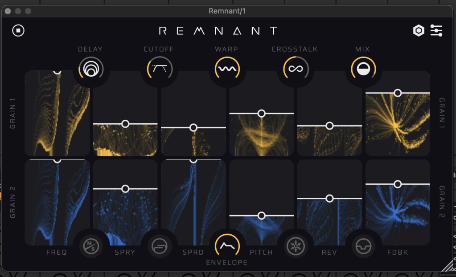Click Grain 1 FREQ slider handle
Screen dimensions: 456x277
tap(57, 71)
